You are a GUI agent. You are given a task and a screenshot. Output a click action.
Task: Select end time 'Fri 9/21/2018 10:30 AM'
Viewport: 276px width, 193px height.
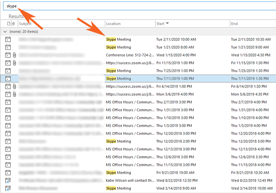pyautogui.click(x=250, y=173)
